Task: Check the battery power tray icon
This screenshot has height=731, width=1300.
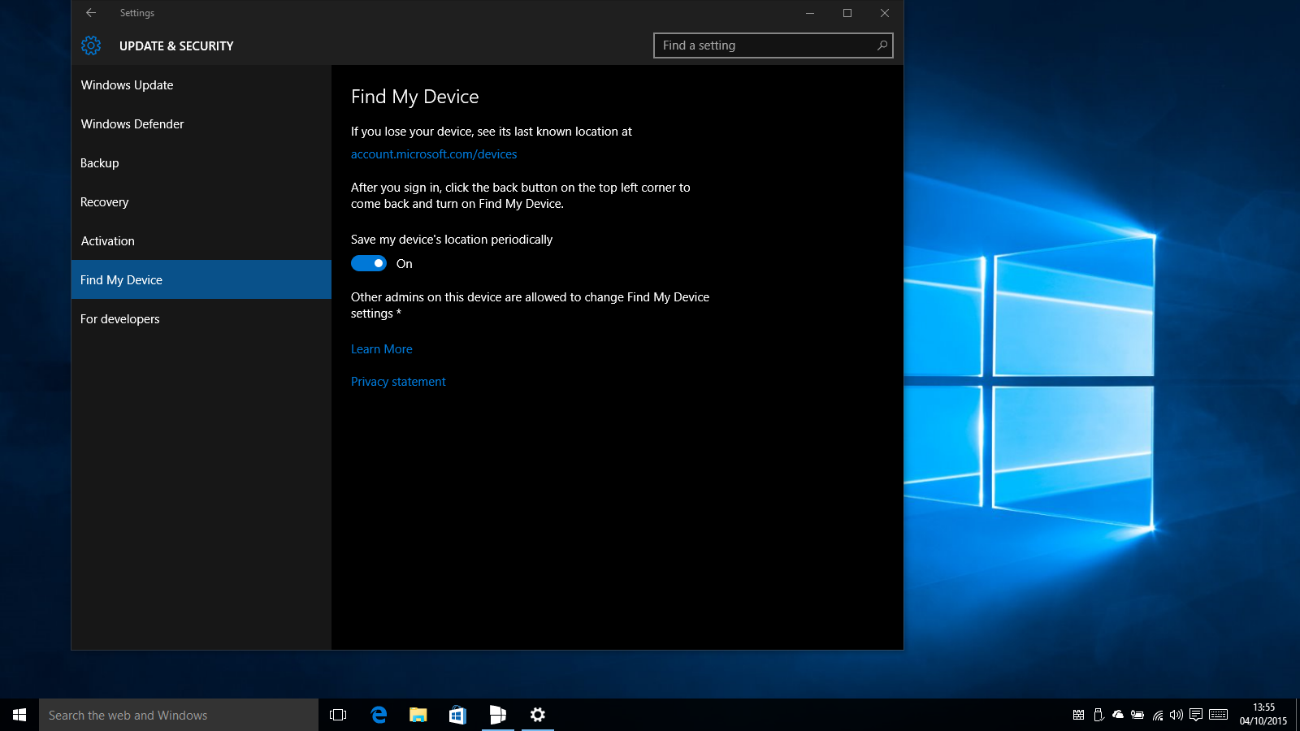Action: click(1137, 715)
